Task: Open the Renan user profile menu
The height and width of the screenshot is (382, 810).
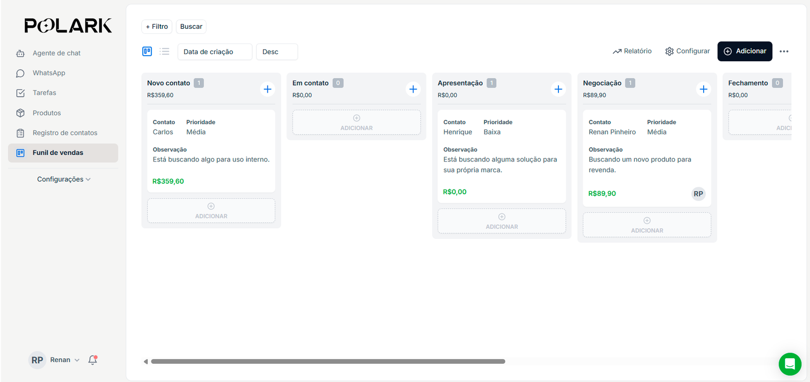Action: 55,360
